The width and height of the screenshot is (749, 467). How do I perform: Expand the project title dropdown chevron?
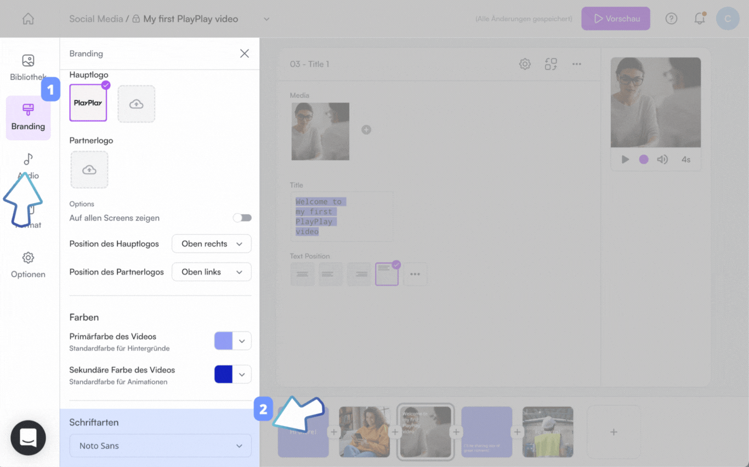[266, 19]
